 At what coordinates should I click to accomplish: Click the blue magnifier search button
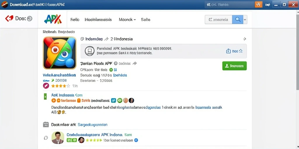coord(238,19)
